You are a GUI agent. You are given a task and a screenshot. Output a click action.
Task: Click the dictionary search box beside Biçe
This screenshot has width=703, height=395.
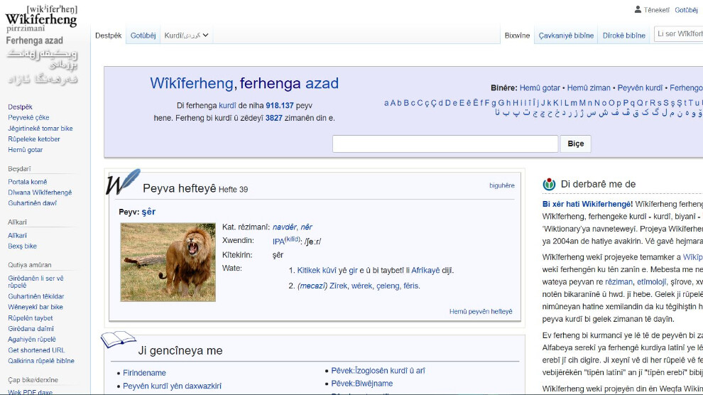click(445, 144)
